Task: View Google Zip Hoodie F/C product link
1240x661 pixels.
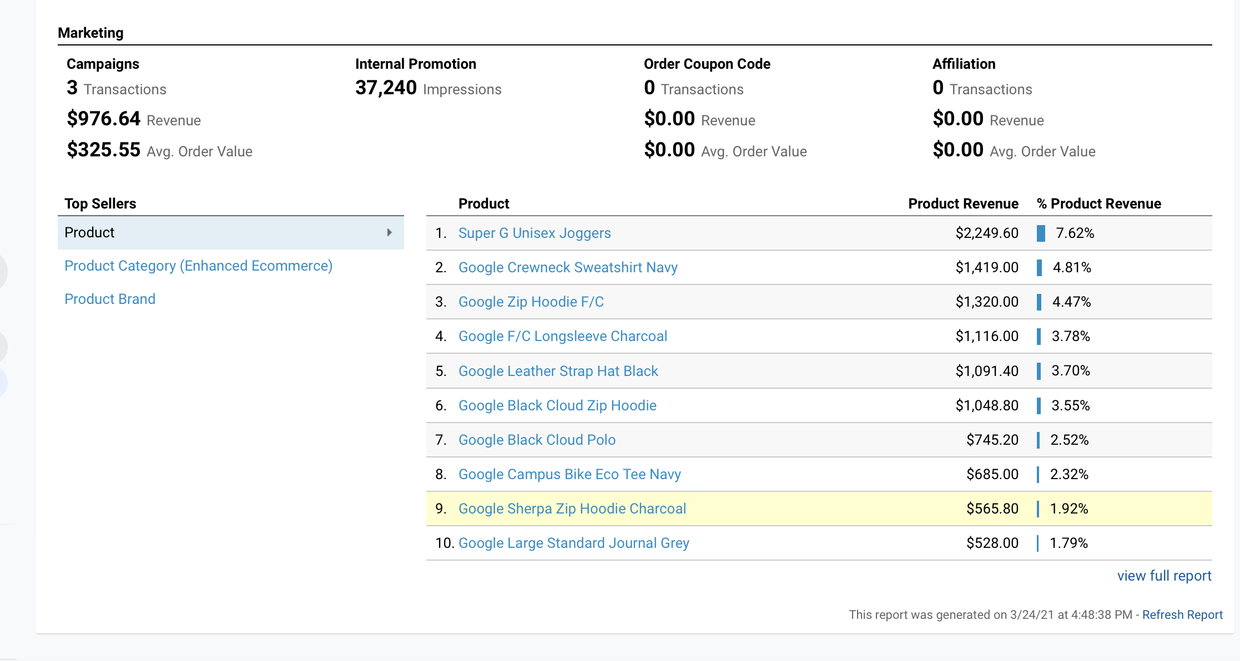Action: click(x=531, y=302)
